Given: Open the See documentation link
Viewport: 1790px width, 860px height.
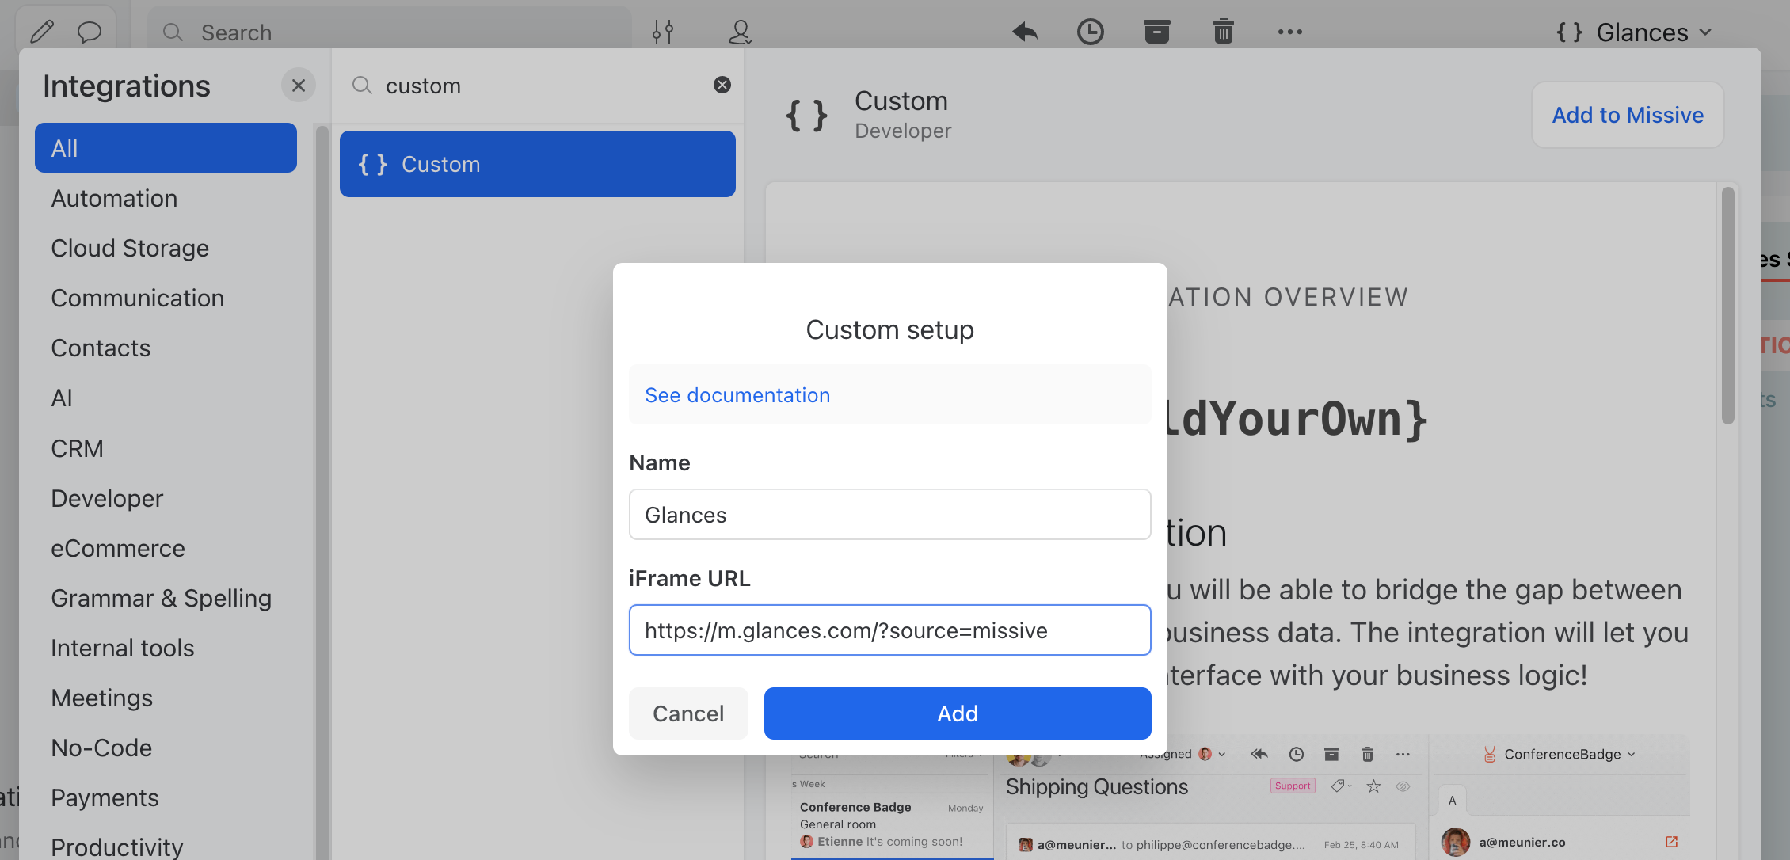Looking at the screenshot, I should tap(737, 395).
